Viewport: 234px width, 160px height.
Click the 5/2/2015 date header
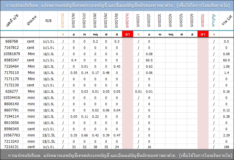(x=181, y=20)
